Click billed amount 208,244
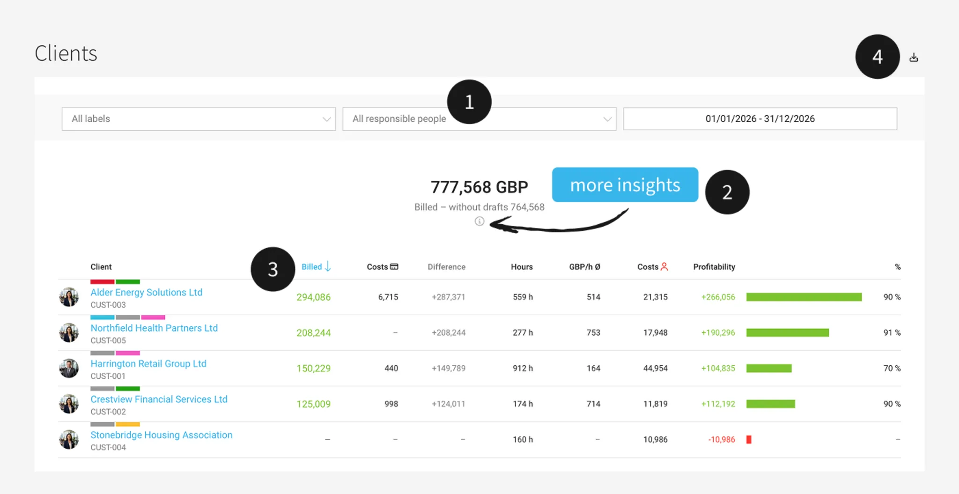Screen dimensions: 959x494 click(x=313, y=332)
